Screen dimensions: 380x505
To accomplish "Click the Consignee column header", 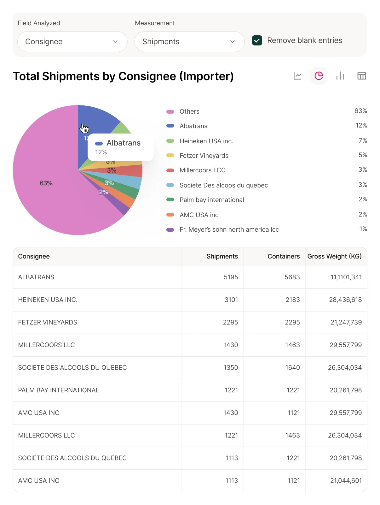I will 34,256.
